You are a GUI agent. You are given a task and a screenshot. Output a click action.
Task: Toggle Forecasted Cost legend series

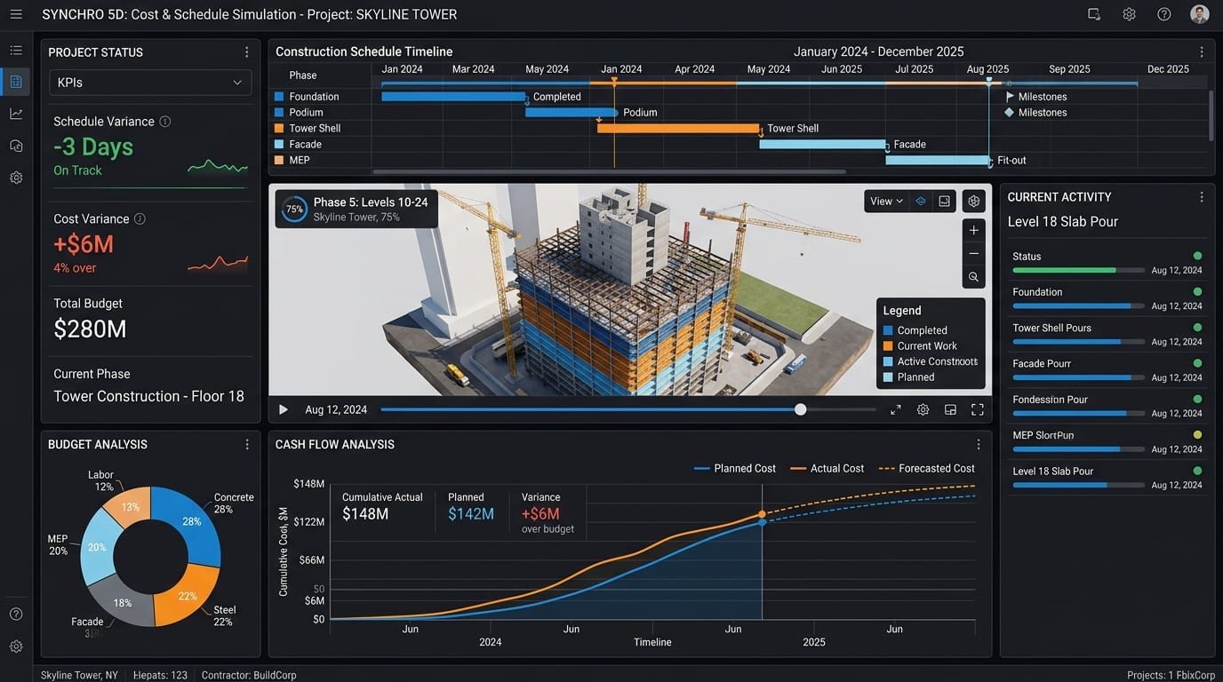click(926, 468)
